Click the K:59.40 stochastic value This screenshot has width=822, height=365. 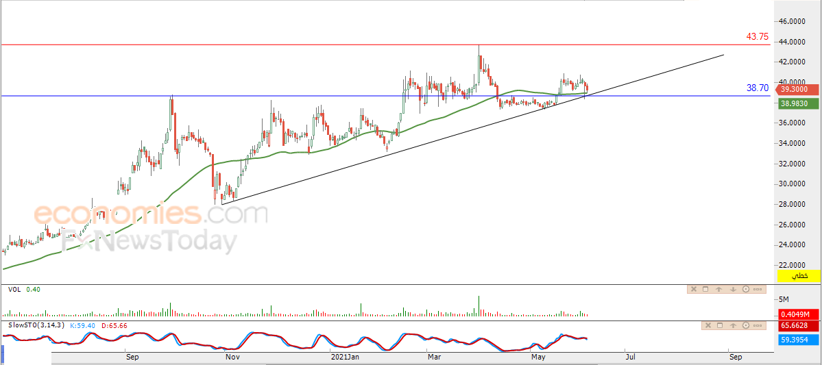(83, 325)
